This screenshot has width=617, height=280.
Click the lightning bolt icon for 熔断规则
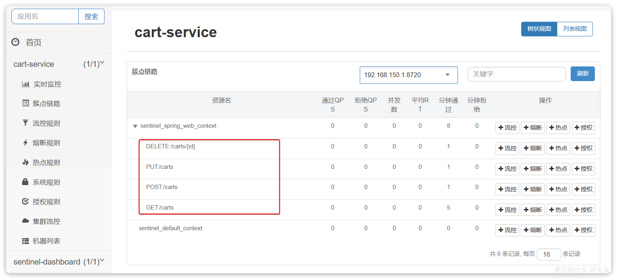pyautogui.click(x=26, y=143)
